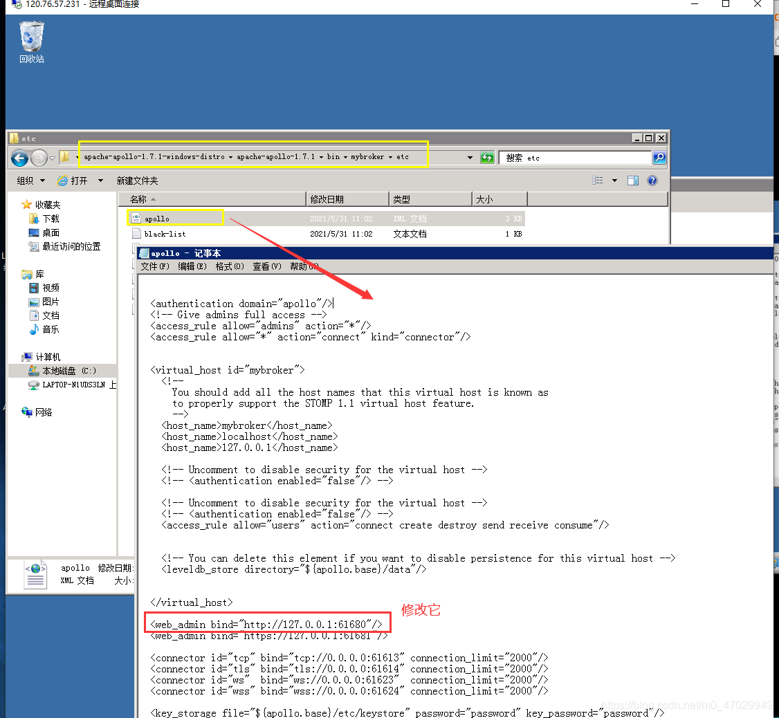Minimize the etc Explorer window
779x718 pixels.
pyautogui.click(x=637, y=138)
